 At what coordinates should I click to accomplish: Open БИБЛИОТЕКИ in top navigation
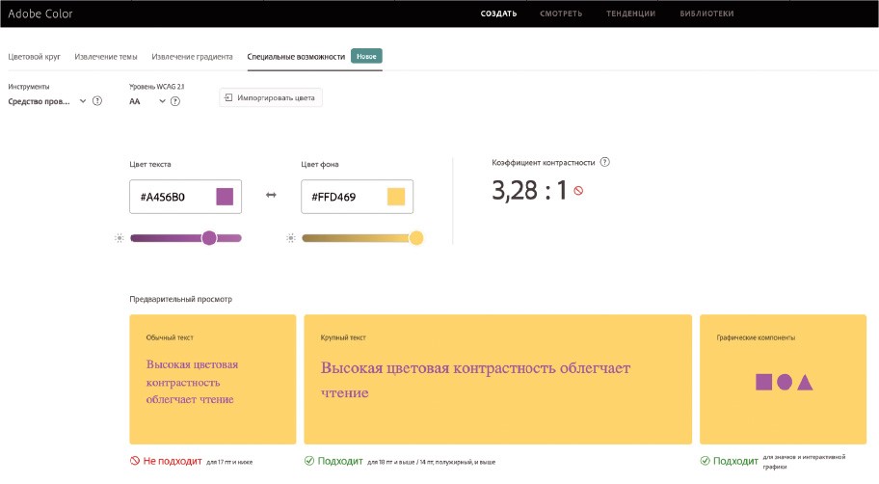(x=706, y=13)
